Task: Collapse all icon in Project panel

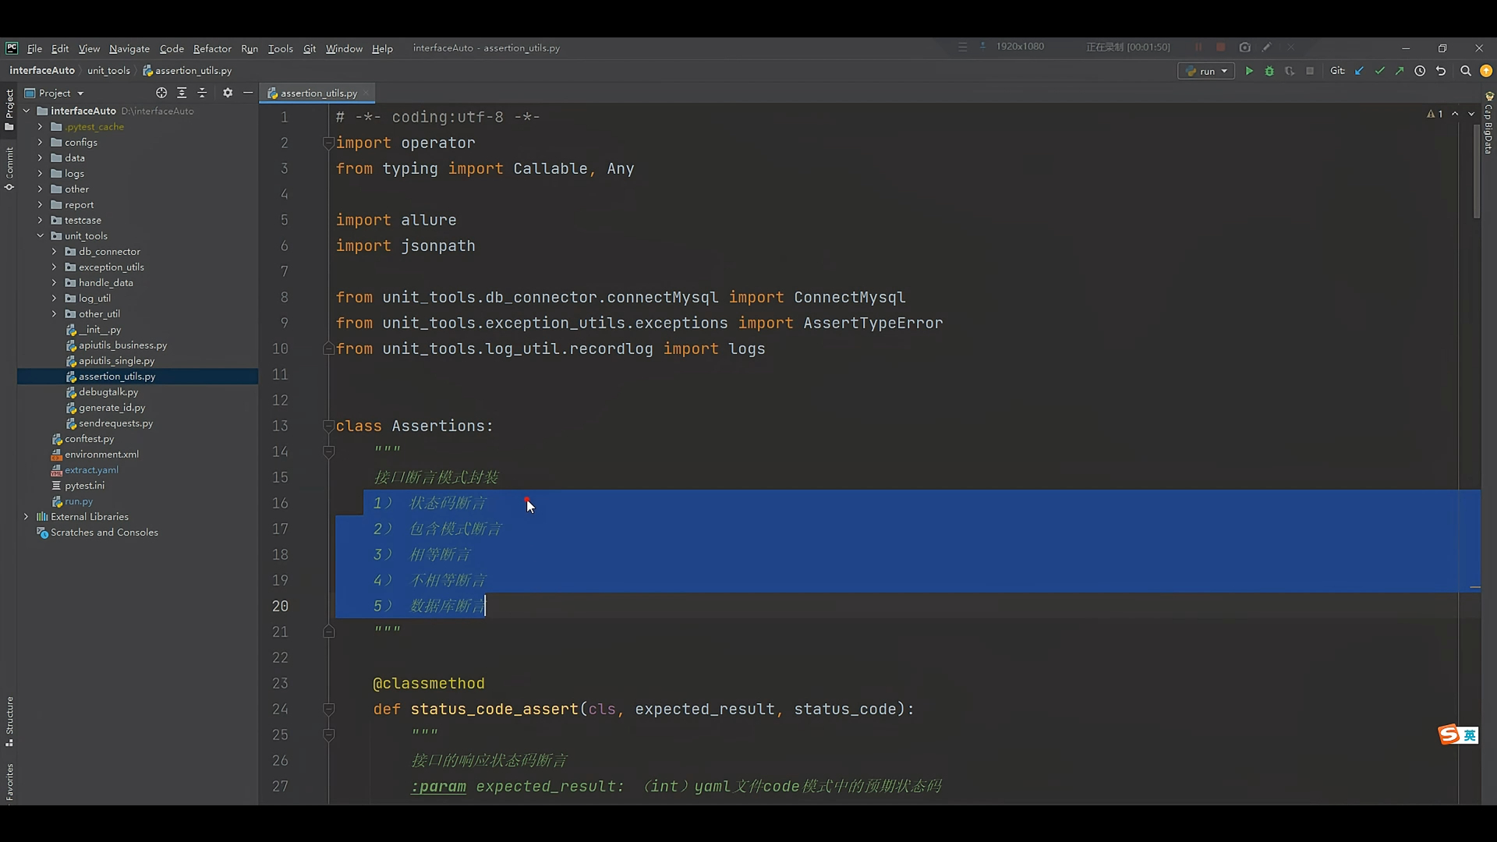Action: coord(202,93)
